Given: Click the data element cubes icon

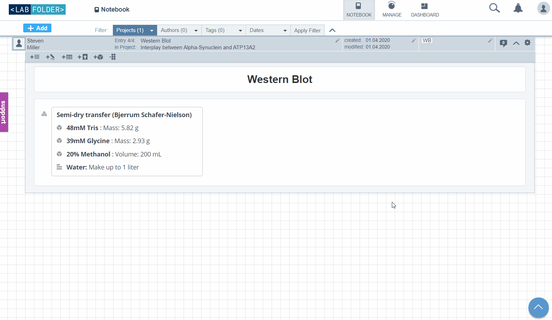Looking at the screenshot, I should pos(44,114).
